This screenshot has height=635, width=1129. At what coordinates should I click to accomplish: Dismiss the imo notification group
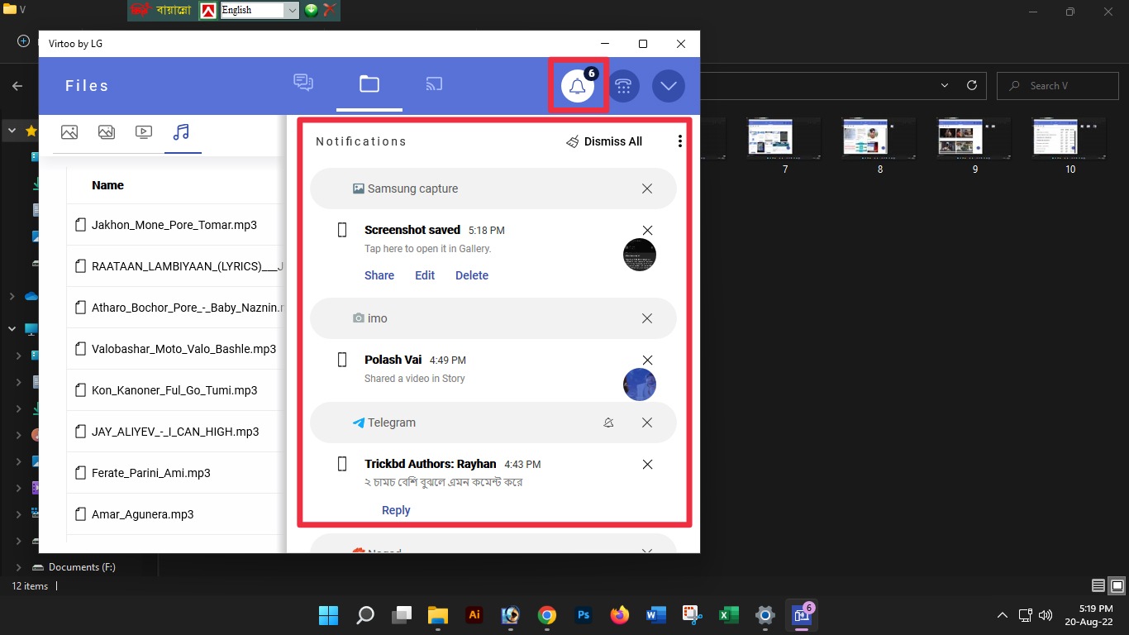point(647,318)
